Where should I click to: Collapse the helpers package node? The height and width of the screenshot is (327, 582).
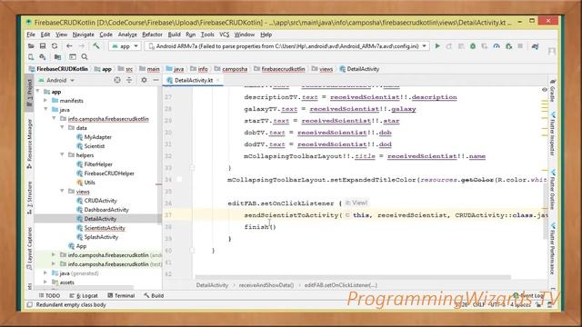tap(62, 155)
